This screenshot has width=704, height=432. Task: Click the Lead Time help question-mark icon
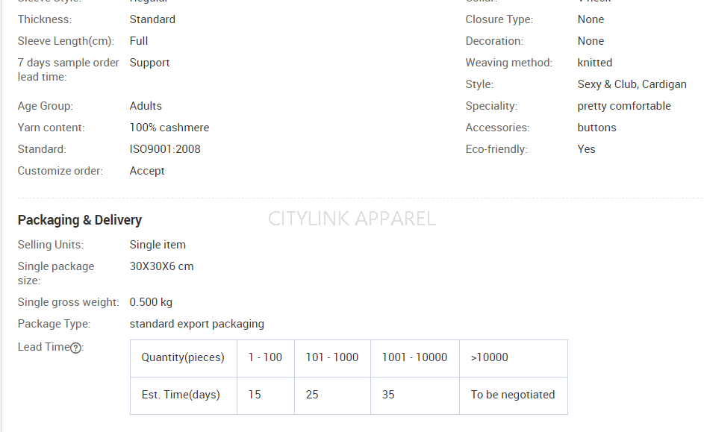[75, 348]
